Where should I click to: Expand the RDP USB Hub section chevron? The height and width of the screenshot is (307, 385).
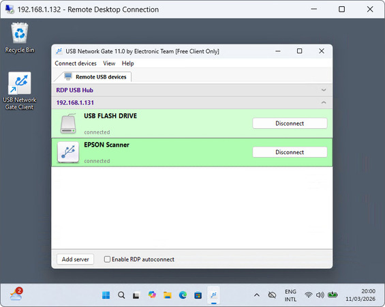(x=324, y=90)
